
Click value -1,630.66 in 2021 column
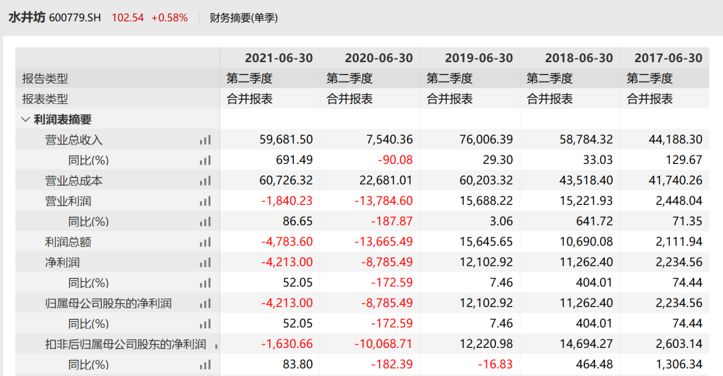287,344
